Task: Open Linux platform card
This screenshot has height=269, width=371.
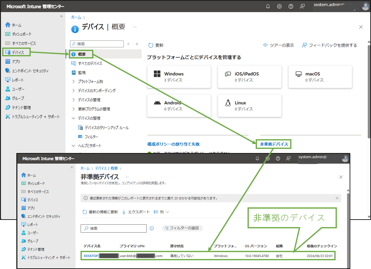Action: point(250,106)
